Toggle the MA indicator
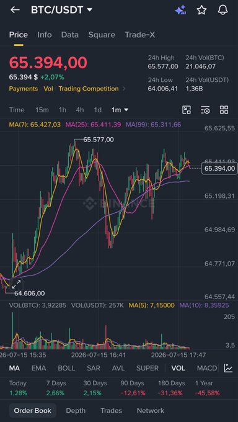 click(14, 368)
